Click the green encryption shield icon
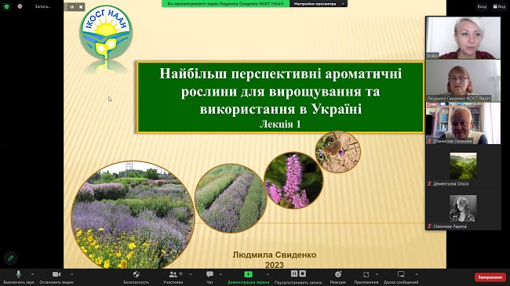Screen dimensions: 510x286 6,6
